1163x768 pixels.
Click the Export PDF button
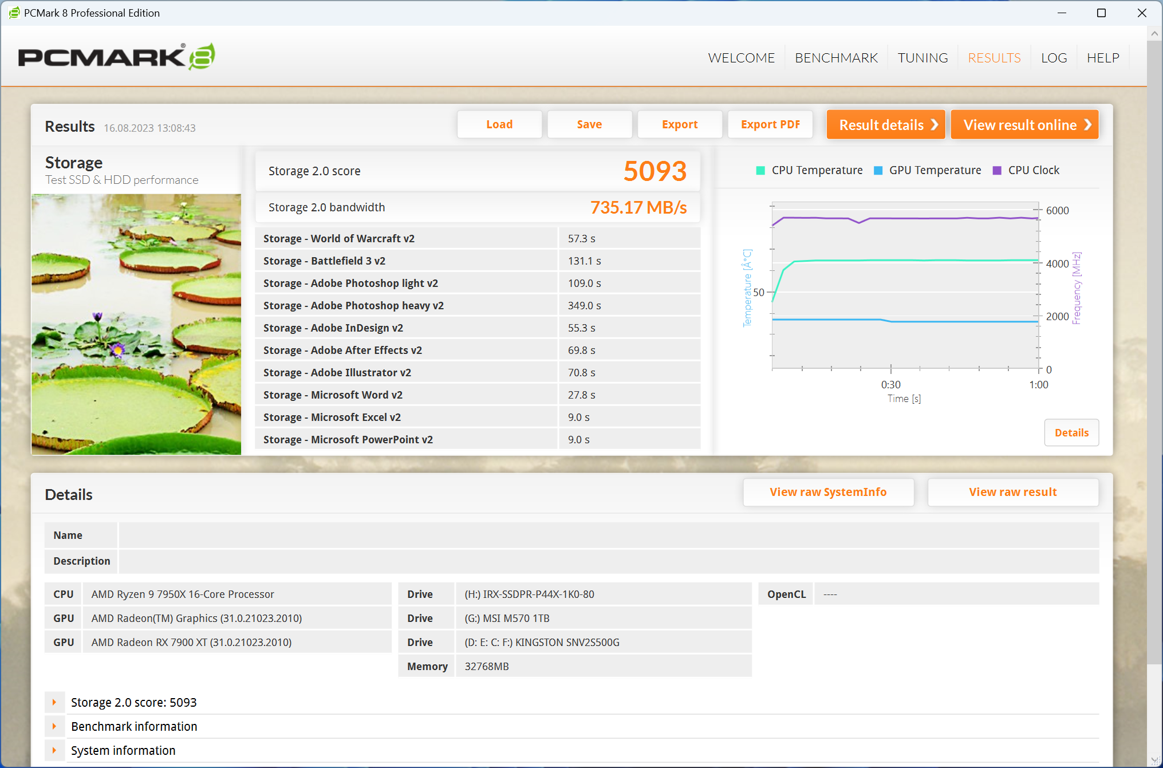[x=770, y=124]
